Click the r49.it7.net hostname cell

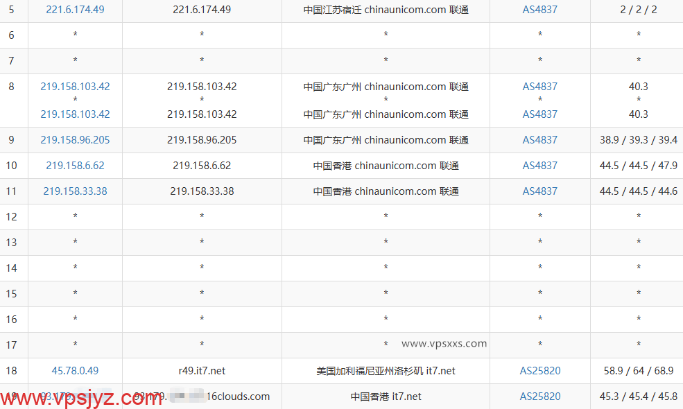click(x=202, y=371)
